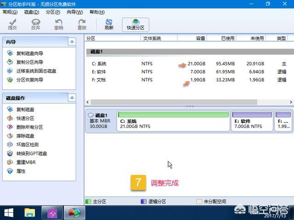Image resolution: width=294 pixels, height=220 pixels.
Task: Click the purple app icon on the taskbar
Action: pyautogui.click(x=52, y=213)
